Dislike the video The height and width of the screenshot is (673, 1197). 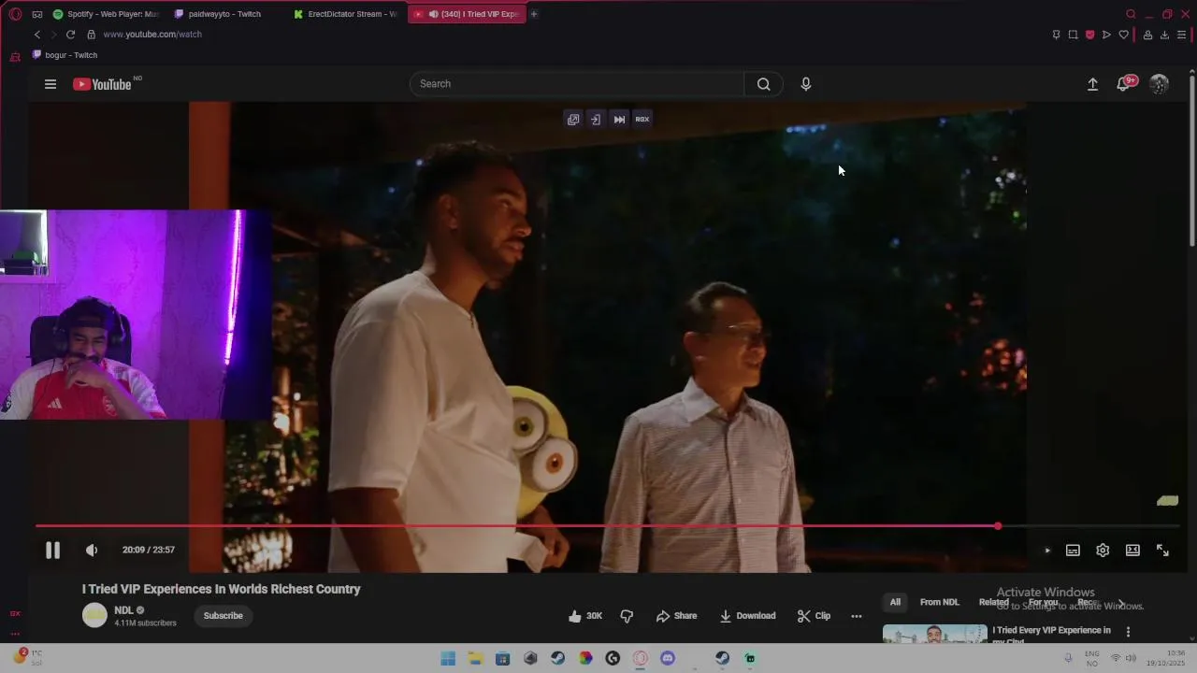tap(627, 616)
